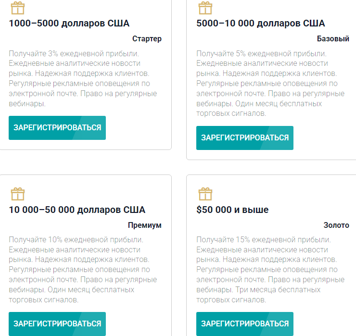Click the gift icon above 5000–10 000 долларов США
Image resolution: width=356 pixels, height=336 pixels.
click(205, 8)
